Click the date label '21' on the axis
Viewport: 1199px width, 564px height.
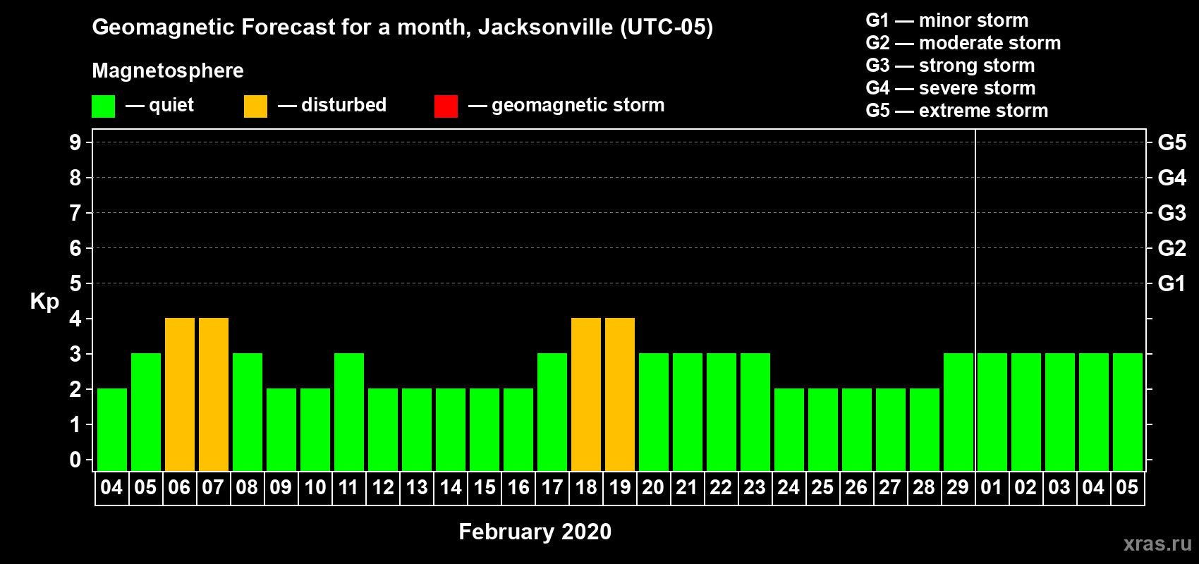tap(687, 488)
